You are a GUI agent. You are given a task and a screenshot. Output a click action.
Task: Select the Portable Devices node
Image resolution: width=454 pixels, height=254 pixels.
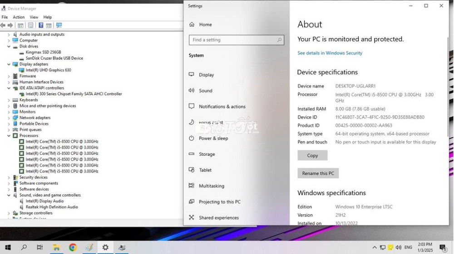(x=34, y=124)
